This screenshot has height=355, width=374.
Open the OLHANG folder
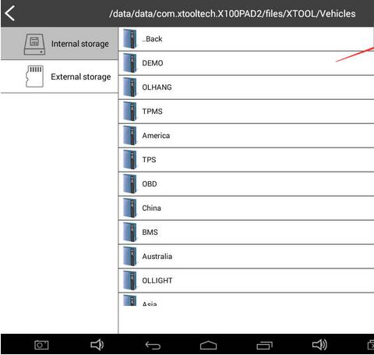coord(246,87)
